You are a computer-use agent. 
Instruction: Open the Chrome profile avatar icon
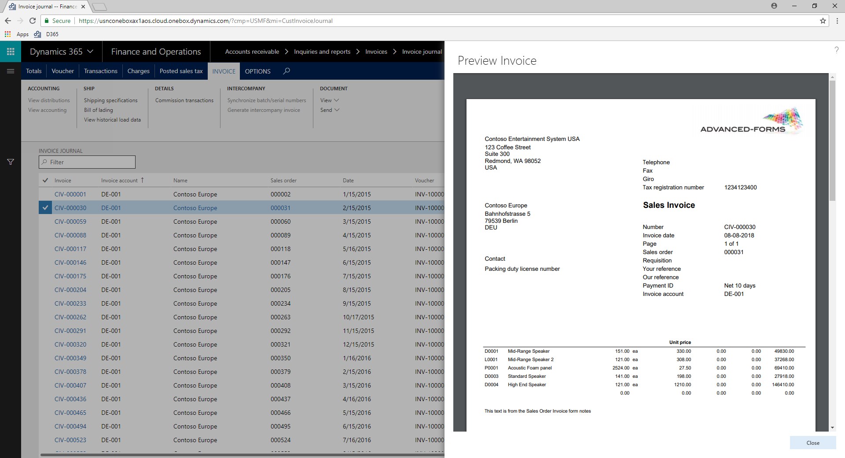tap(774, 6)
